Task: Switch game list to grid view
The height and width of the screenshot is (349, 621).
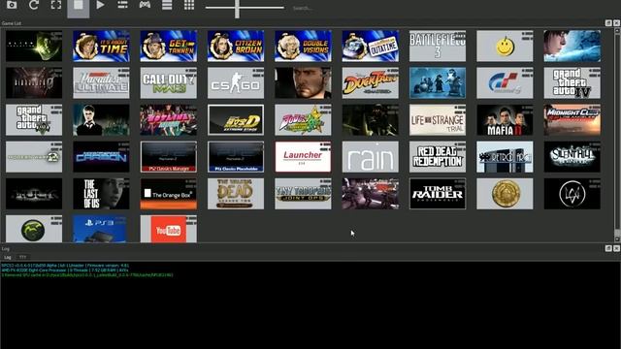Action: pyautogui.click(x=189, y=5)
